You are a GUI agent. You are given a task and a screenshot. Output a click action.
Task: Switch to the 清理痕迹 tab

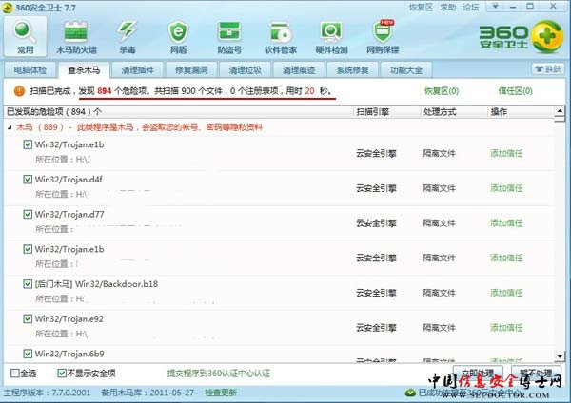point(299,69)
